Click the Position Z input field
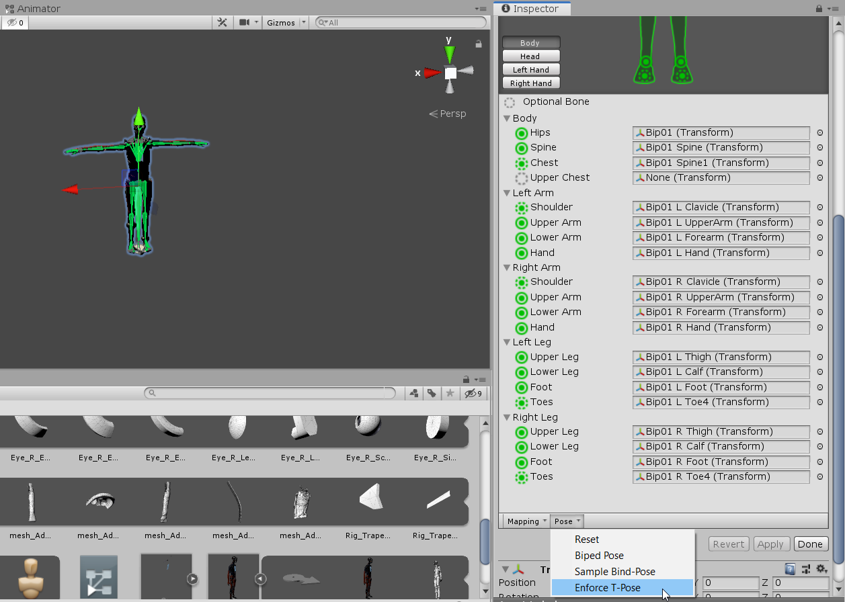Image resolution: width=845 pixels, height=602 pixels. coord(800,583)
